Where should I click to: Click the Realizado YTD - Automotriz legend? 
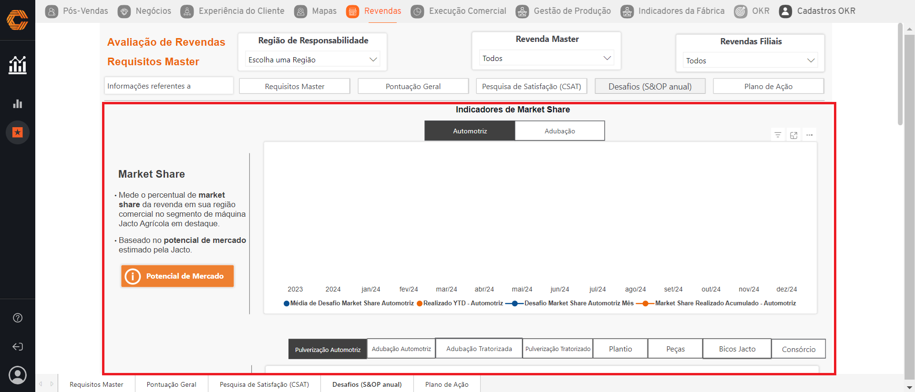point(460,303)
